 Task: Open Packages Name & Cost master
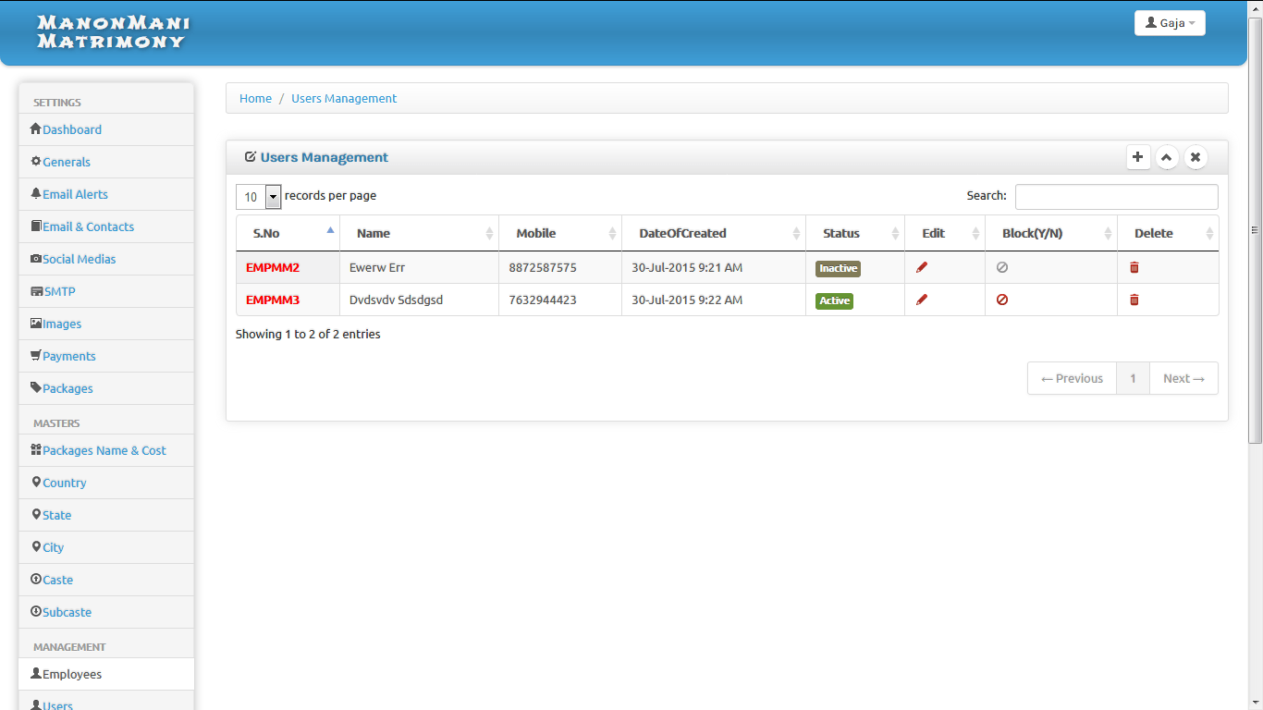point(106,450)
